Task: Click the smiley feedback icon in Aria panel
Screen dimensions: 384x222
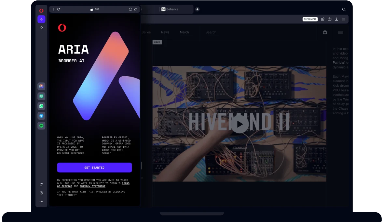Action: pos(130,9)
